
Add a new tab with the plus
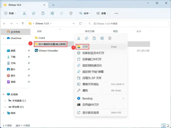[x=53, y=5]
